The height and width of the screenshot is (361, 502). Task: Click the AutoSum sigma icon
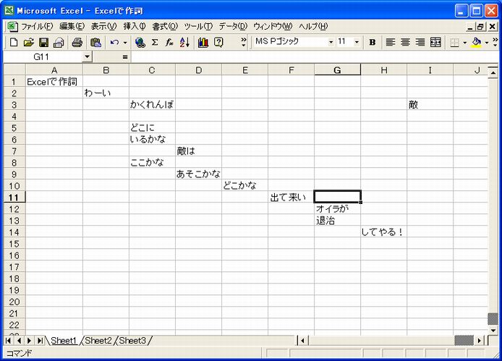point(155,42)
